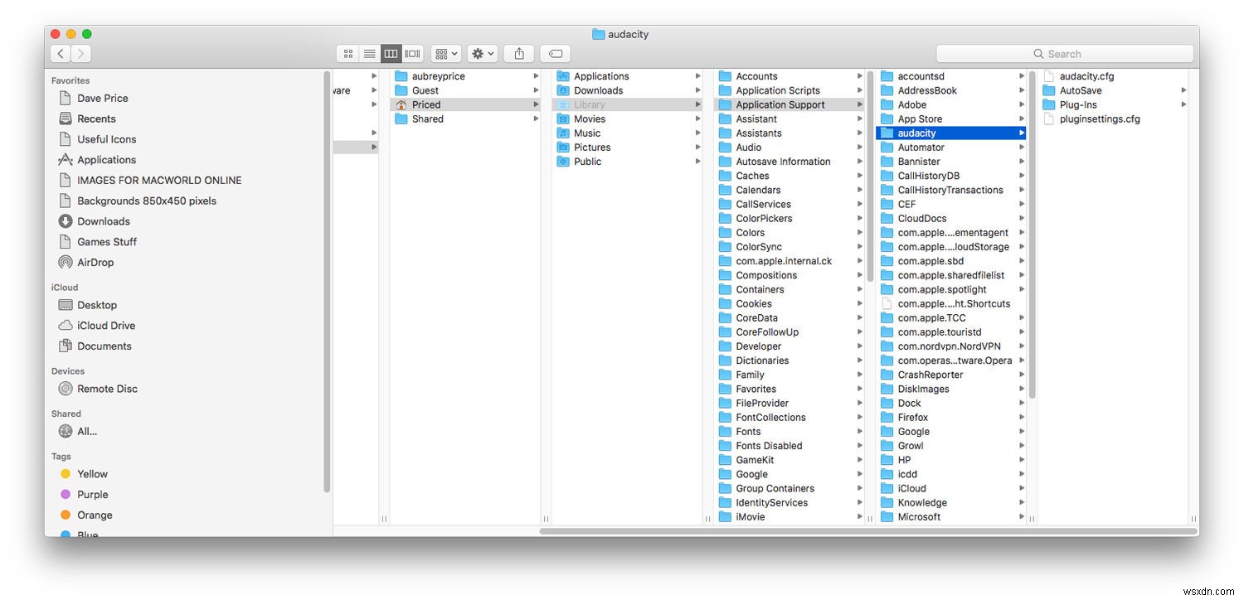Select column view button
Screen dimensions: 1244x600
point(391,54)
